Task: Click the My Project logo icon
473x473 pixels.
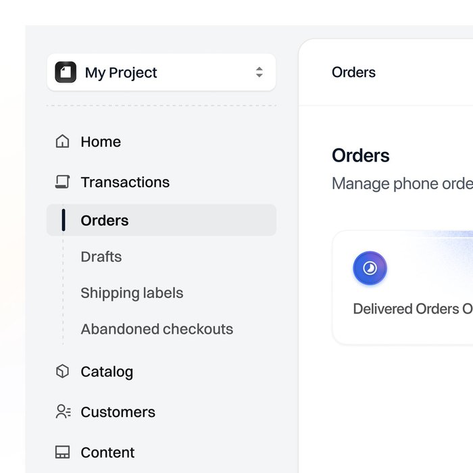Action: point(66,72)
